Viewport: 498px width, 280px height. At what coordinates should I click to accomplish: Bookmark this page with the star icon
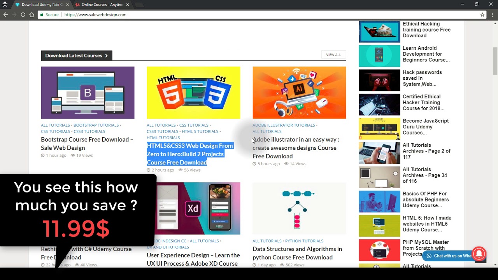click(x=482, y=15)
